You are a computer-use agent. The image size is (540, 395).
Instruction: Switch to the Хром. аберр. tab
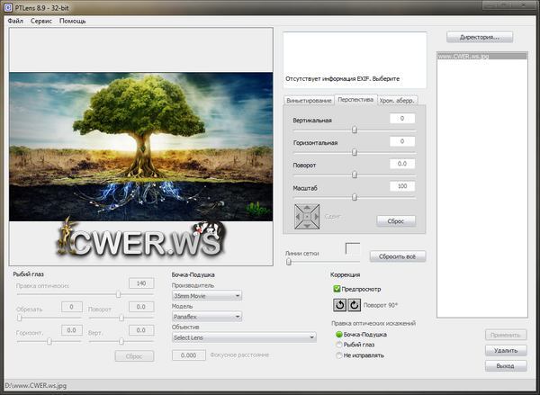397,100
